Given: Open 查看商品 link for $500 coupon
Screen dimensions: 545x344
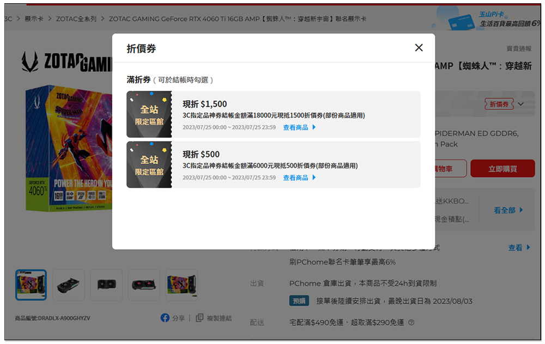Looking at the screenshot, I should point(299,178).
